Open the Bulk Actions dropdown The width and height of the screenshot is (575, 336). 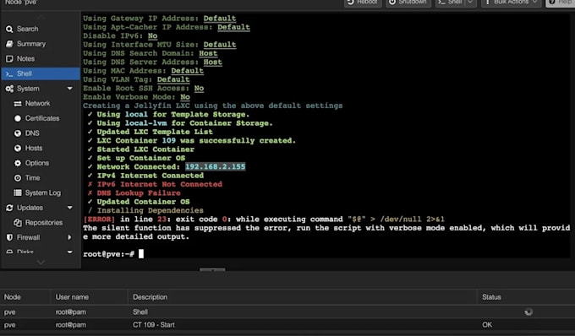[512, 3]
